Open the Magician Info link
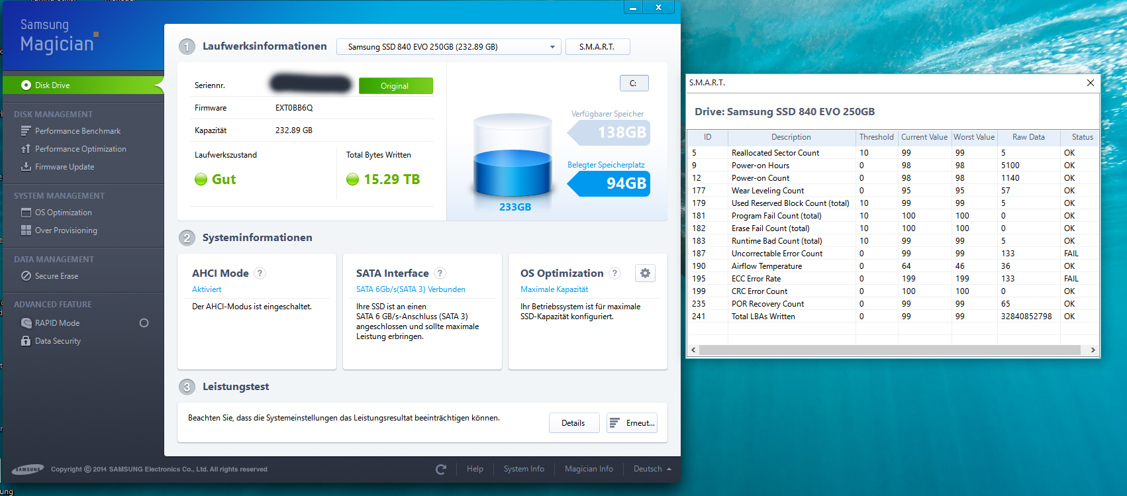Screen dimensions: 1127x496 [589, 469]
